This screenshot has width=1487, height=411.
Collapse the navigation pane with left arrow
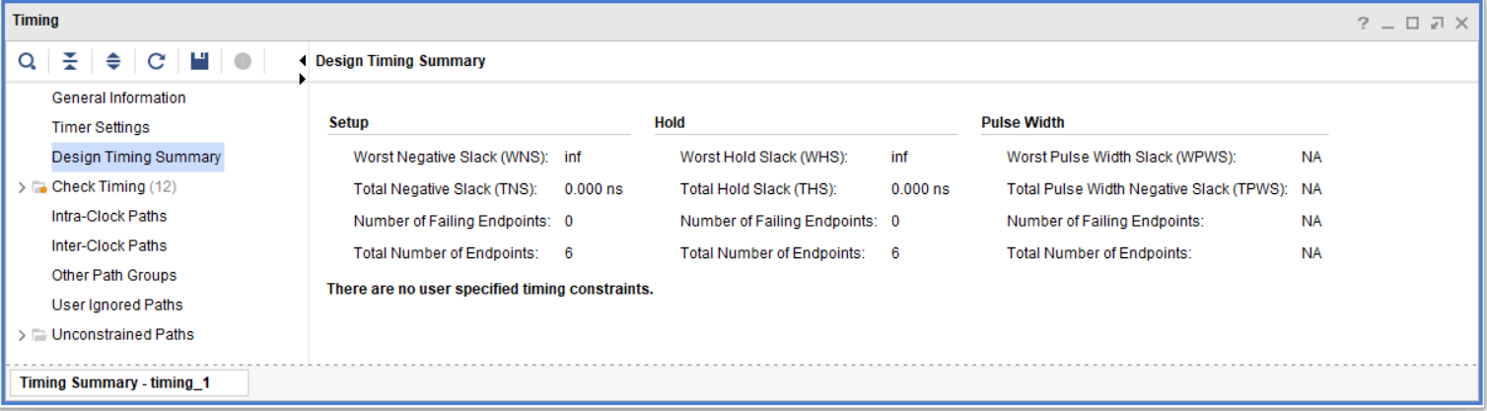click(302, 61)
